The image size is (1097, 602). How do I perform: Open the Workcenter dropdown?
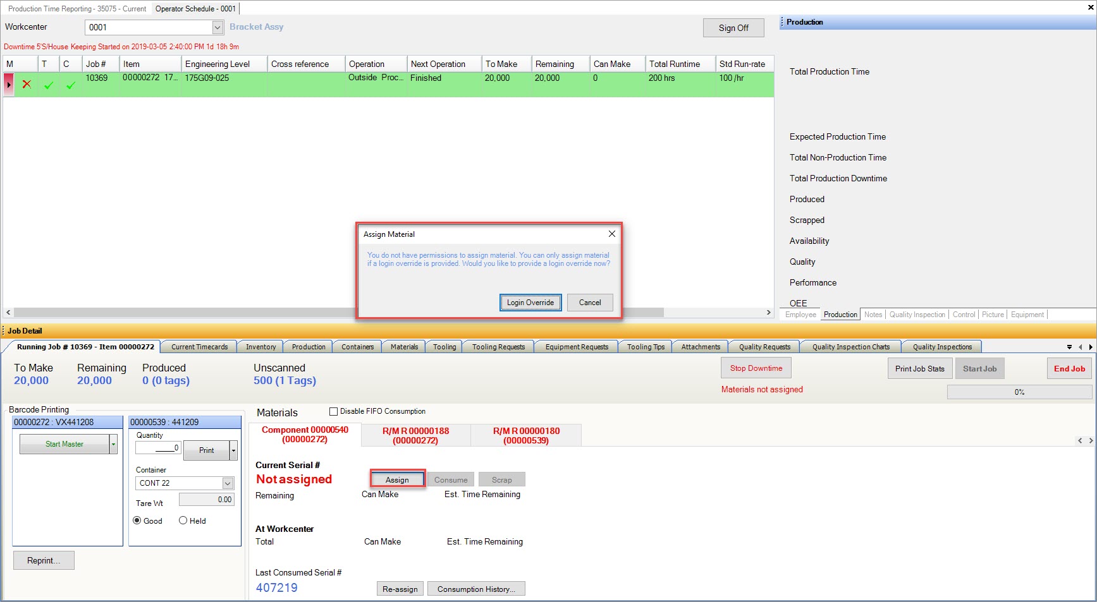point(218,27)
